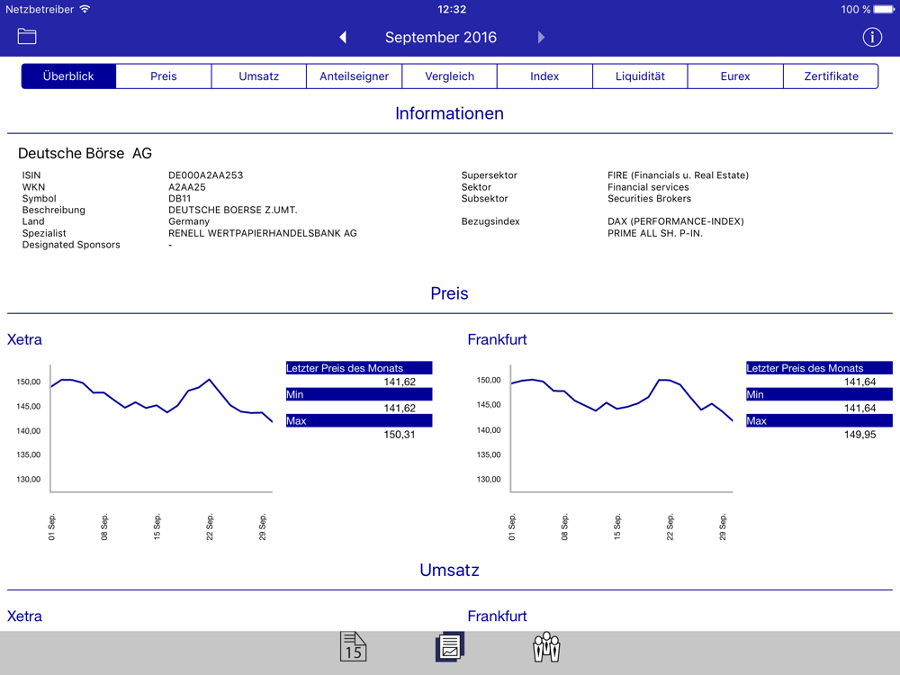Image resolution: width=900 pixels, height=675 pixels.
Task: Select Xetra heading under Preis
Action: point(24,339)
